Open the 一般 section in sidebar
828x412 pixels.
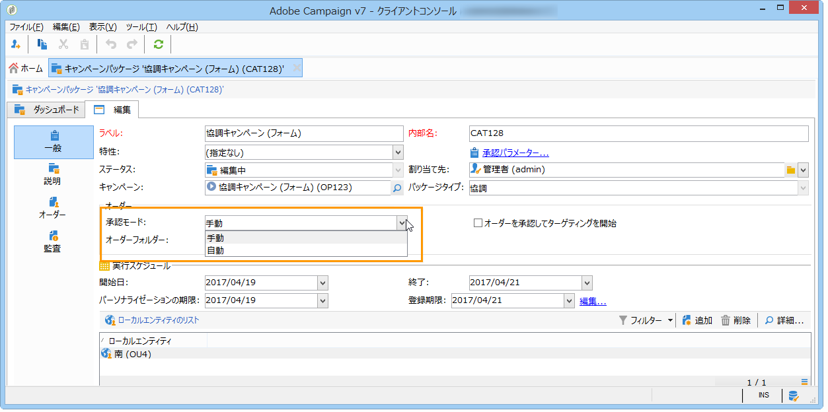click(54, 142)
